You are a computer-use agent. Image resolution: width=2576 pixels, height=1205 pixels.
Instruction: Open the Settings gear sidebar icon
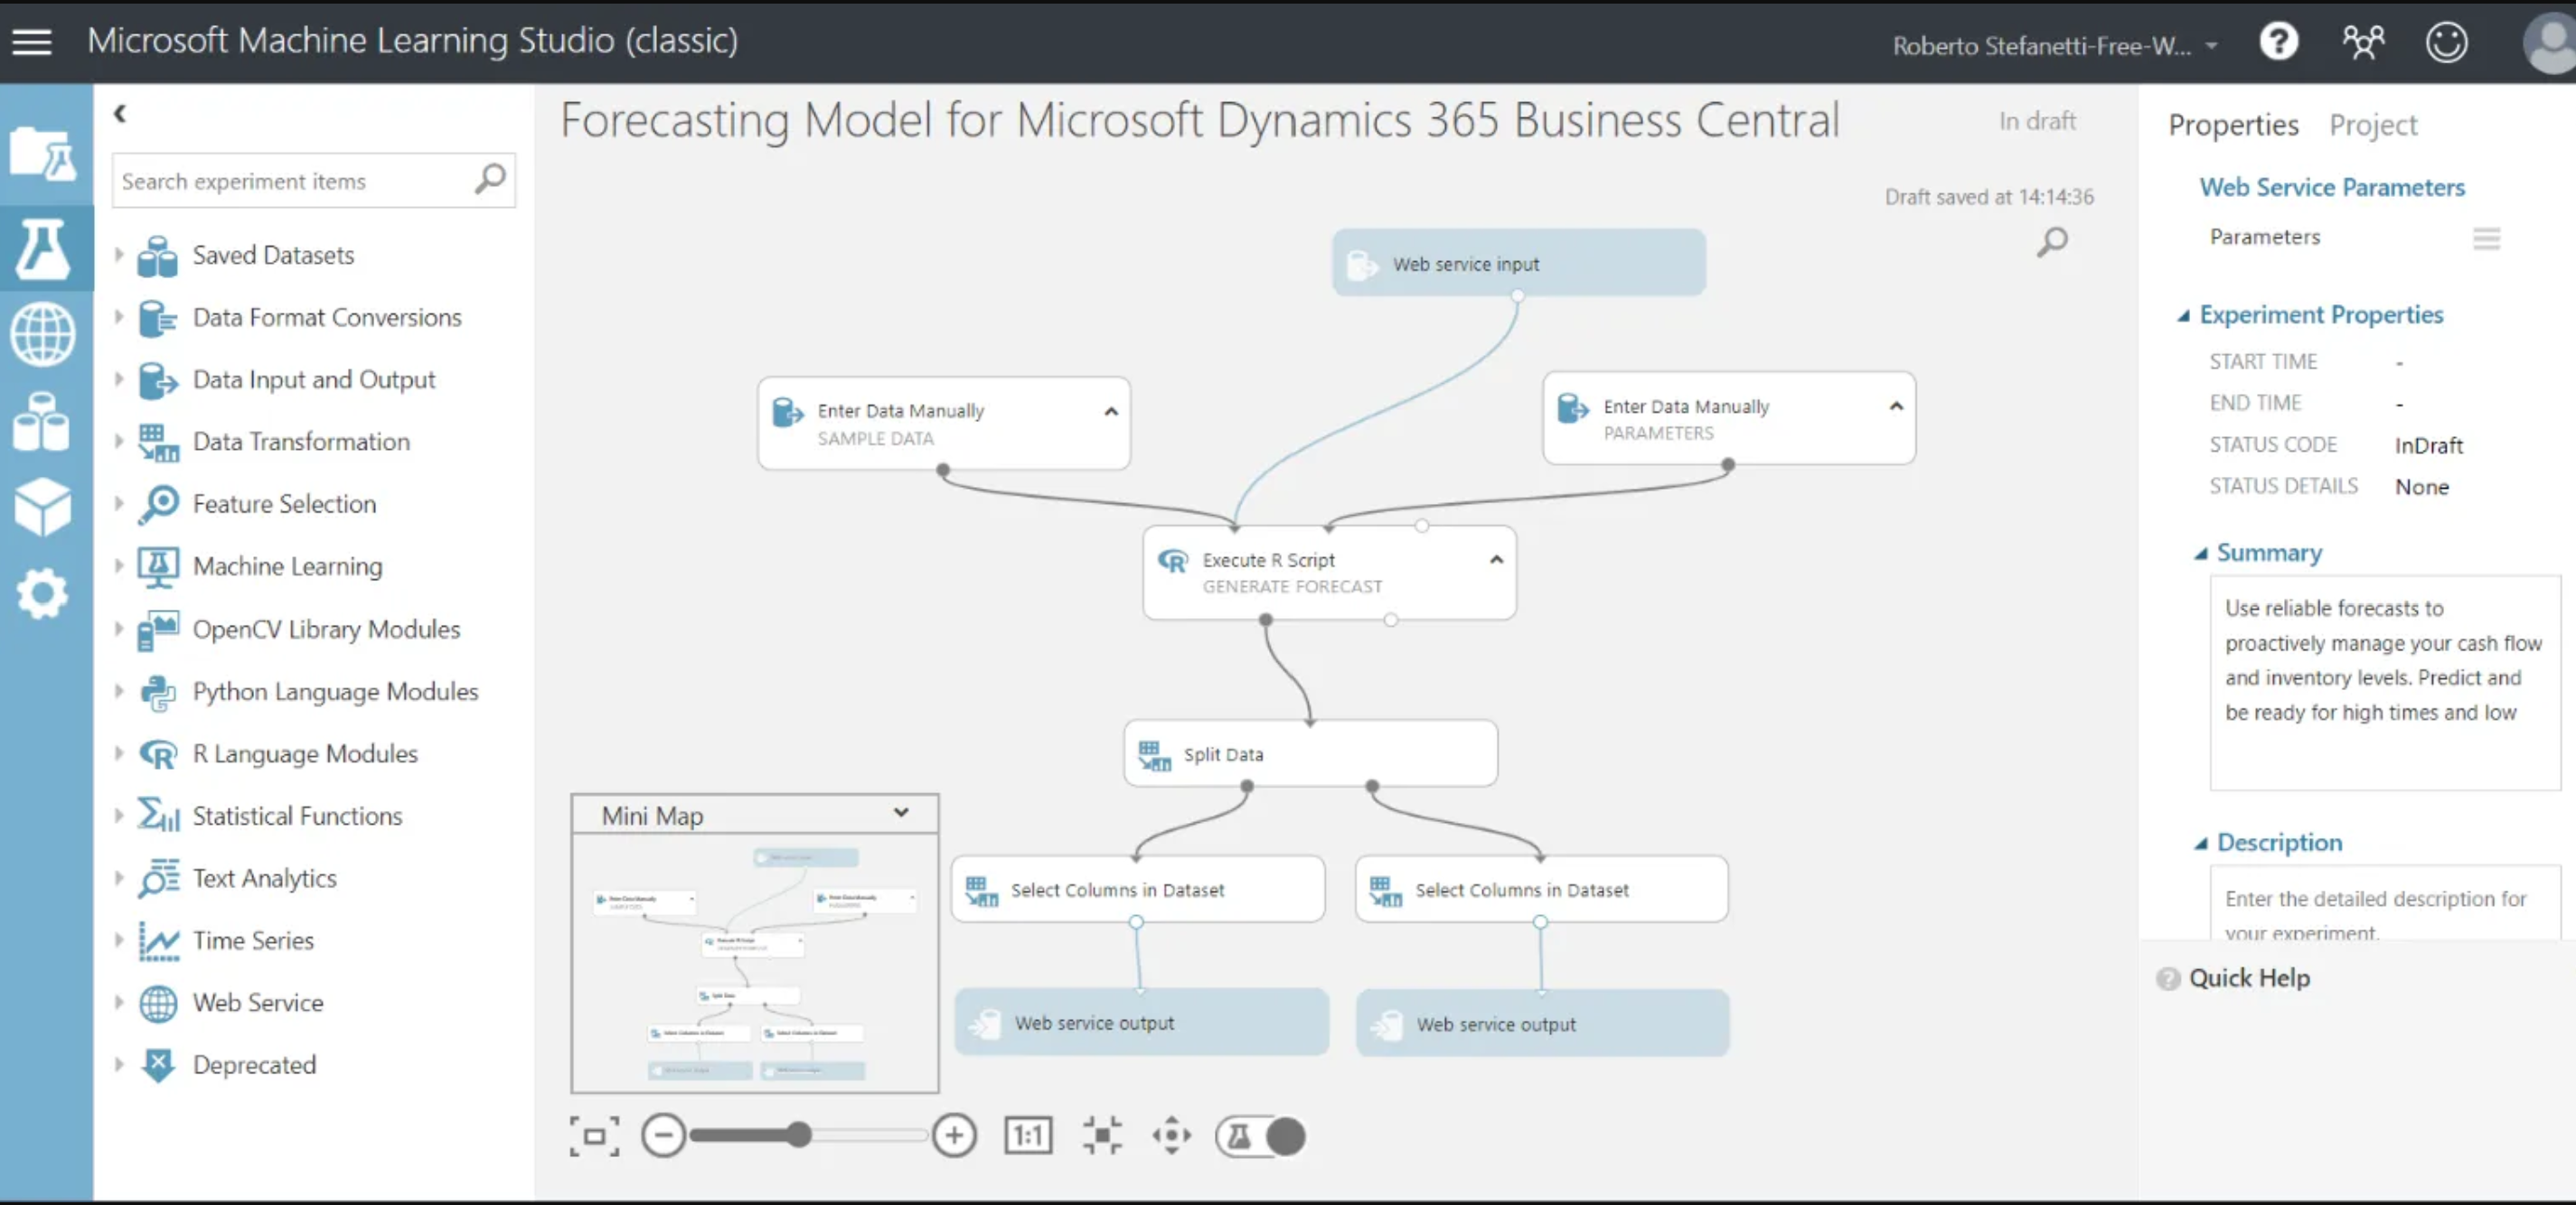[43, 594]
